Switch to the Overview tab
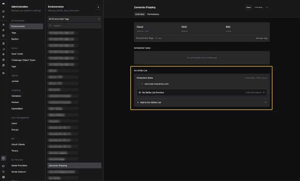The height and width of the screenshot is (181, 300). (140, 14)
